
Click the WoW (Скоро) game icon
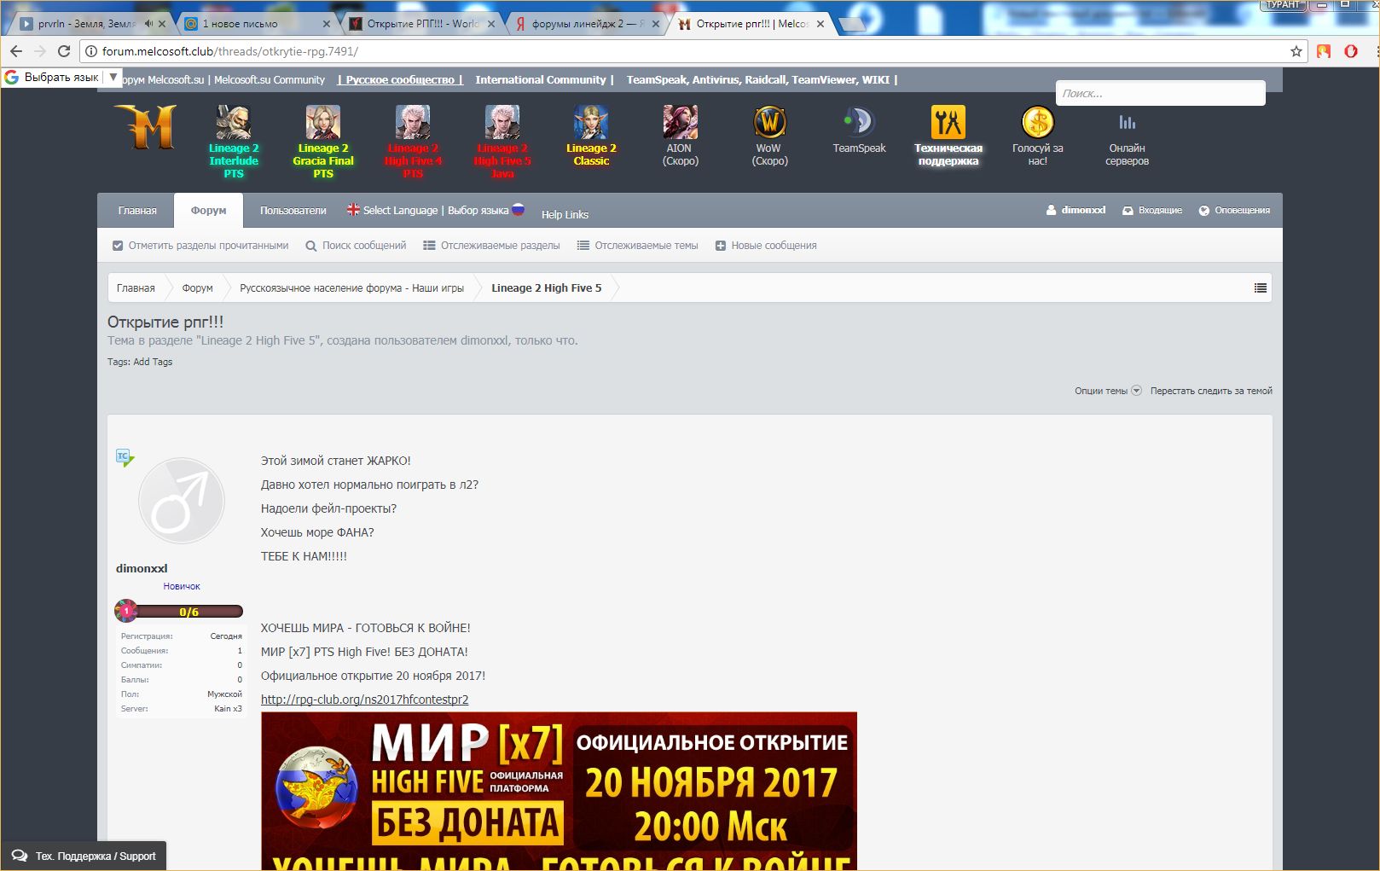[769, 123]
